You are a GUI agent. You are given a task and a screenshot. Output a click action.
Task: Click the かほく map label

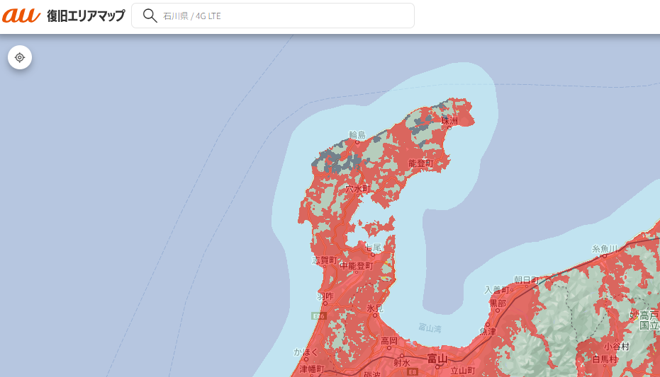pos(306,352)
